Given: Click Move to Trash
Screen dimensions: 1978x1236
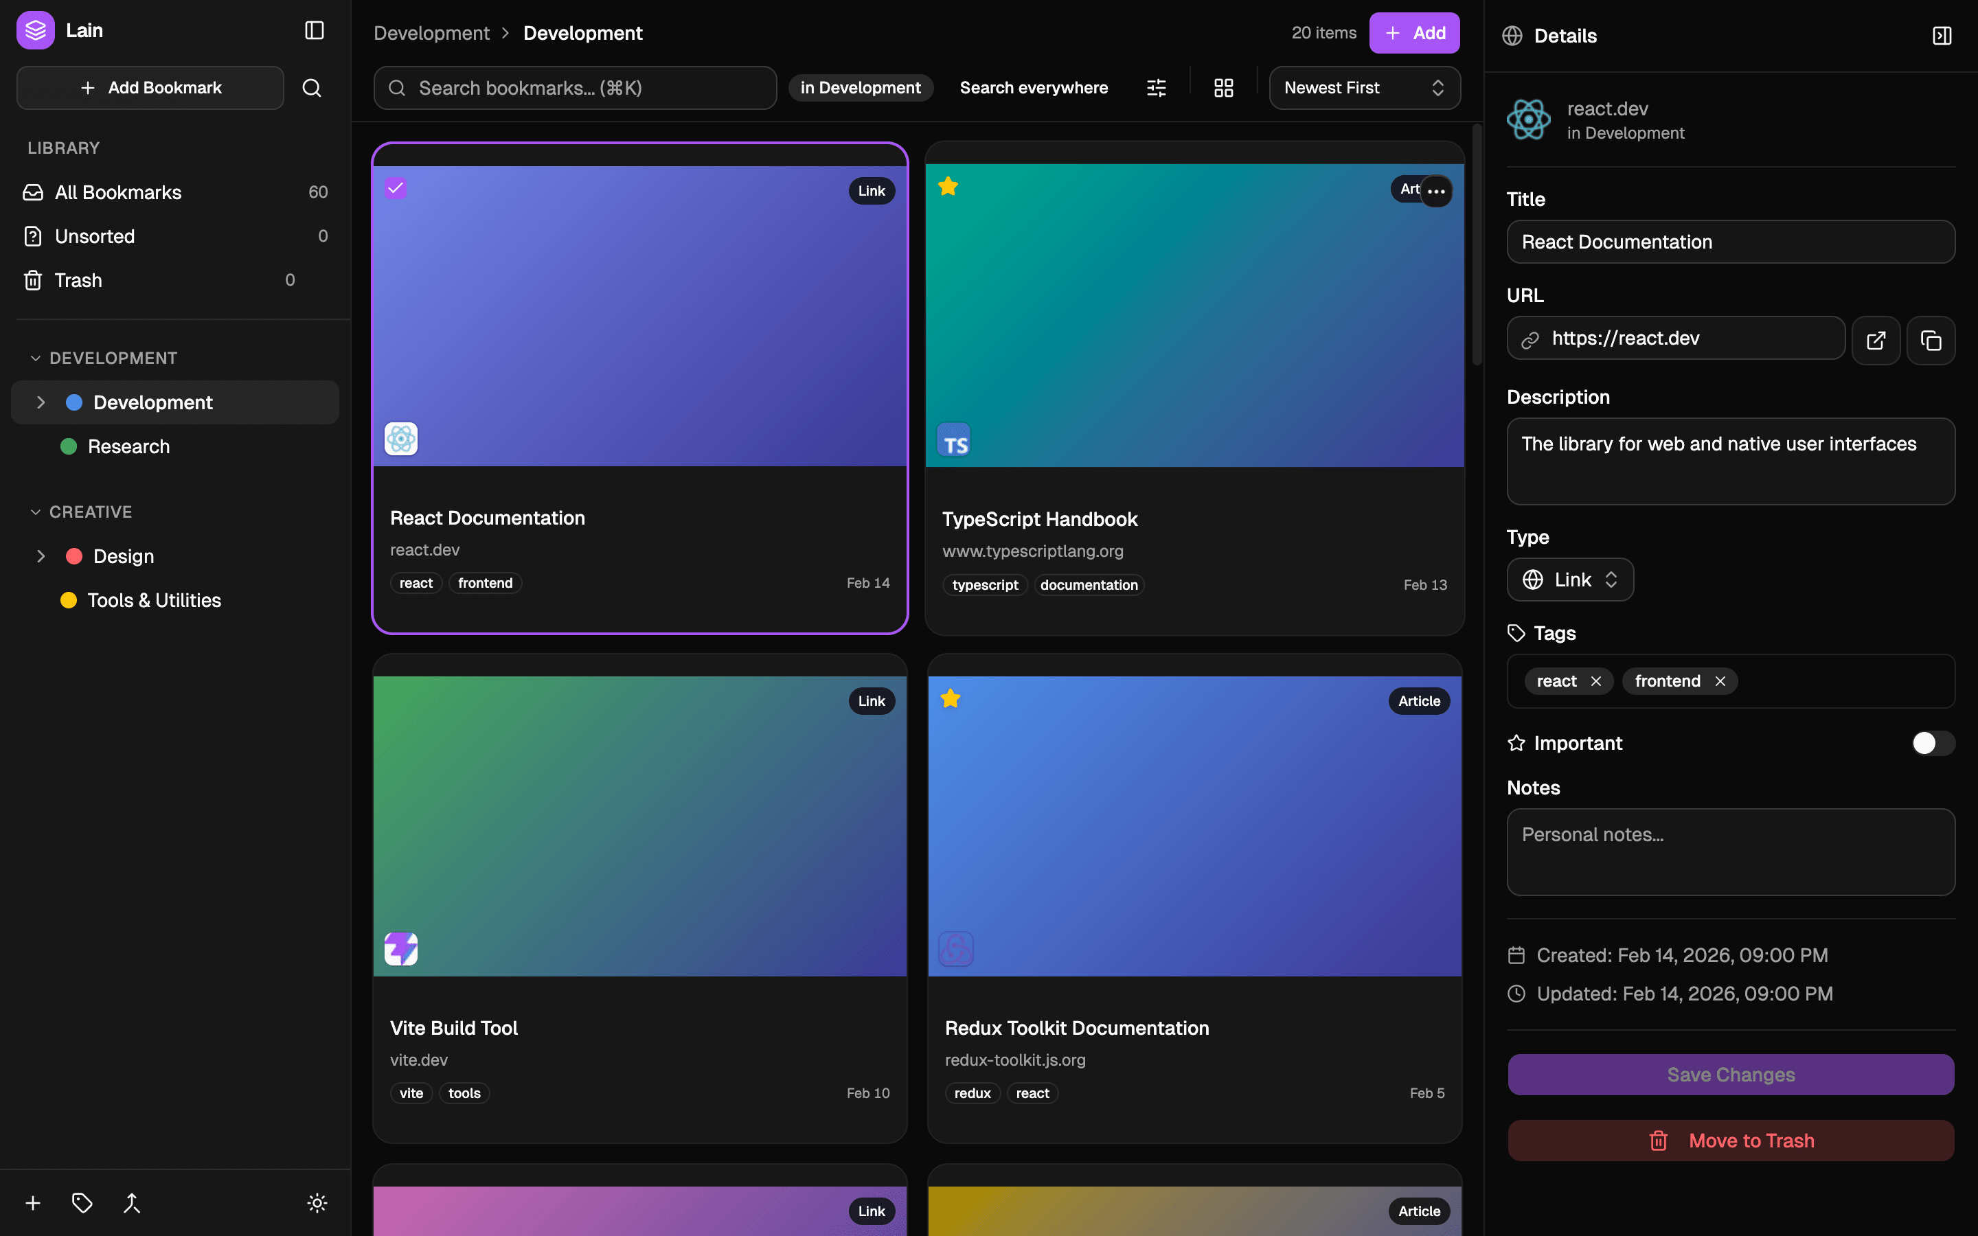Looking at the screenshot, I should 1730,1141.
